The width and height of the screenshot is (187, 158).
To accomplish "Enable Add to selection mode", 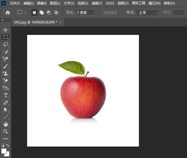I will pos(42,13).
